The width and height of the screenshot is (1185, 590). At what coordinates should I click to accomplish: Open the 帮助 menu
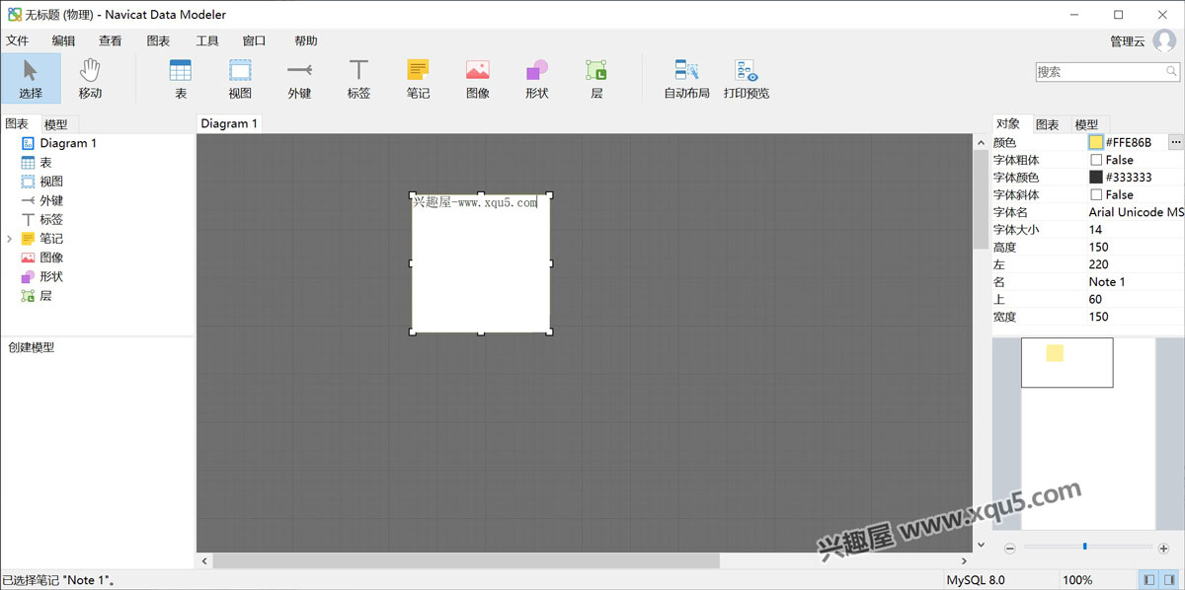306,40
